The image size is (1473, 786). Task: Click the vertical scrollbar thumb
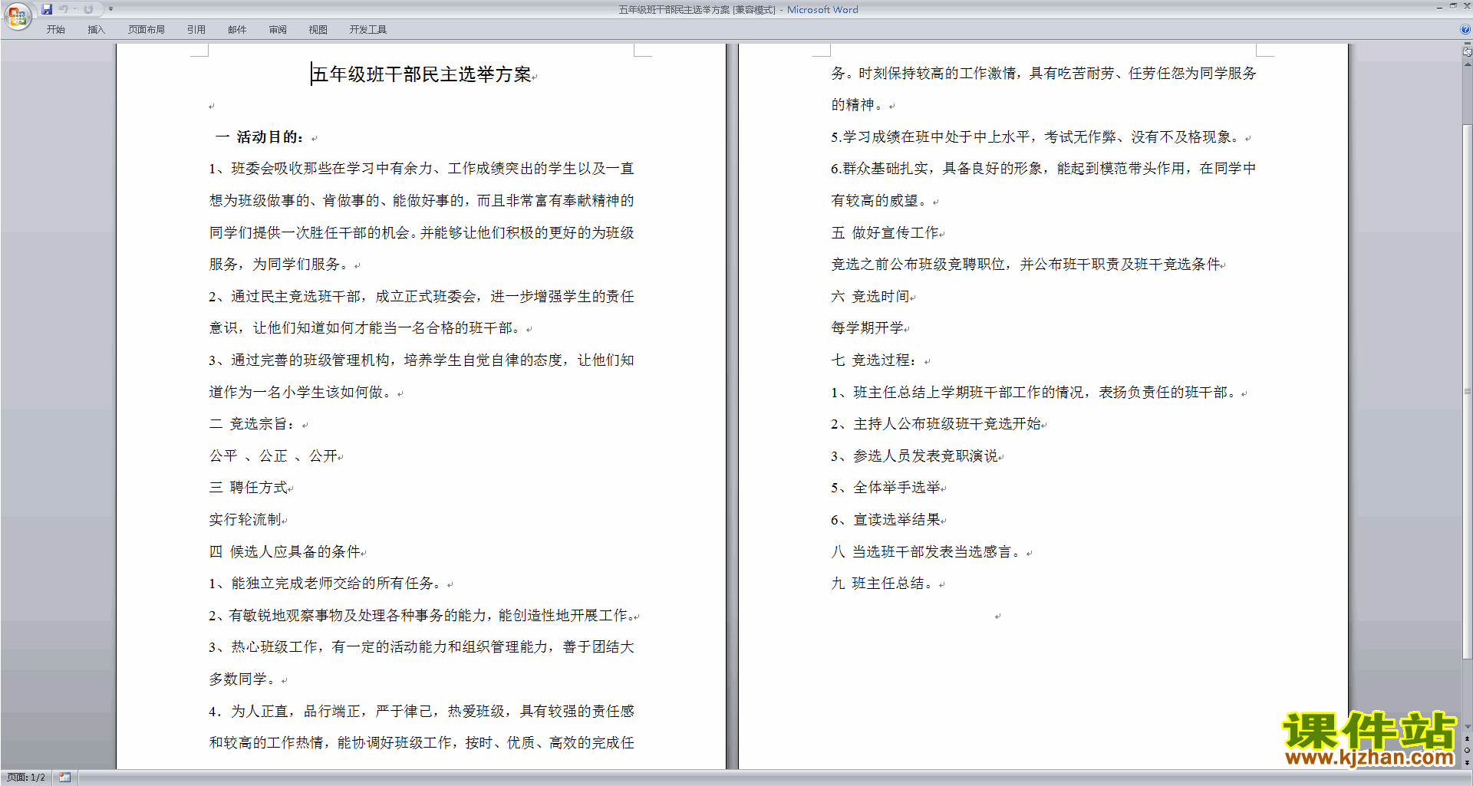click(x=1467, y=391)
